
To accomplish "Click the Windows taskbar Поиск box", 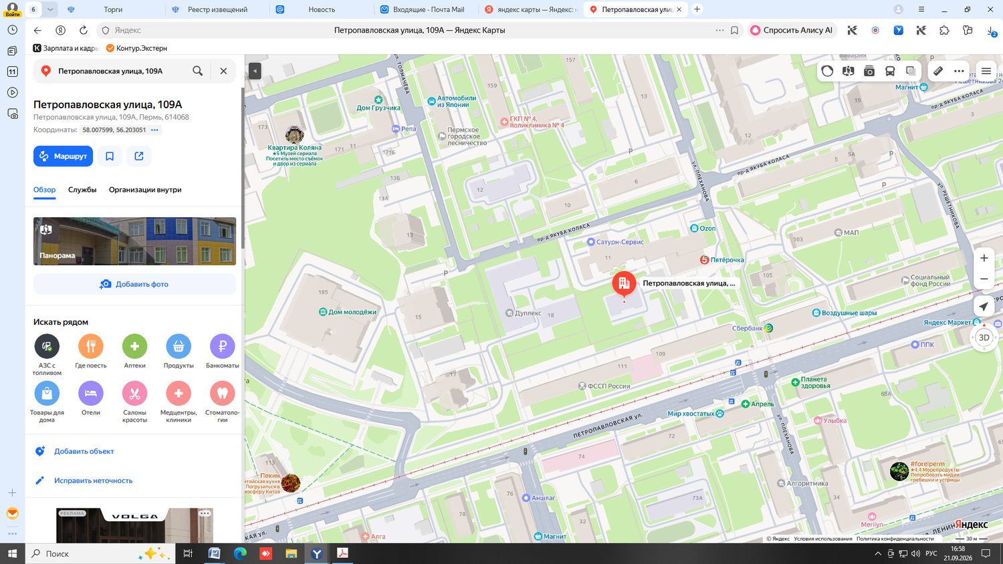I will point(100,553).
